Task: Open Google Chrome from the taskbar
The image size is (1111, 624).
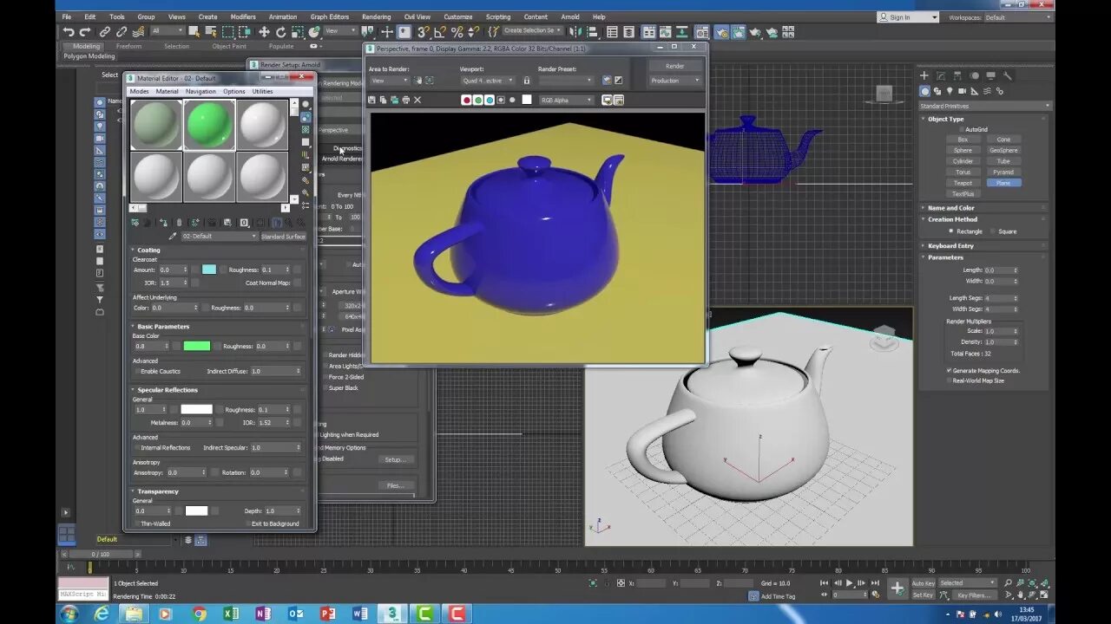Action: pos(199,614)
